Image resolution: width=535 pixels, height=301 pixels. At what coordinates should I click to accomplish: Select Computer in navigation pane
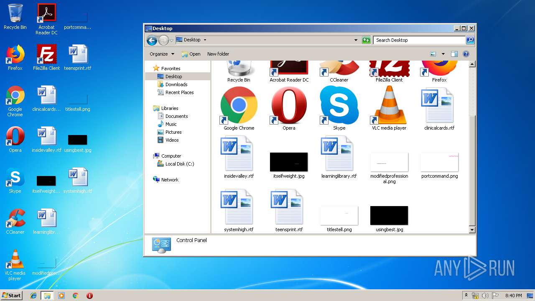(x=167, y=156)
